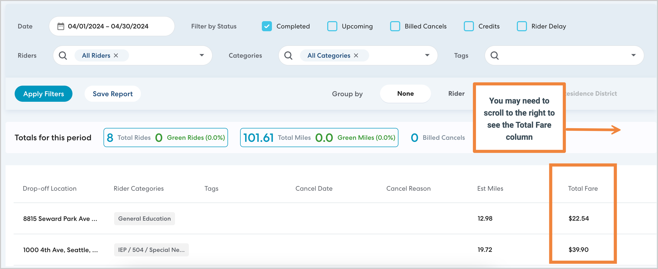This screenshot has height=269, width=658.
Task: Toggle the Rider Delay checkbox
Action: click(522, 26)
